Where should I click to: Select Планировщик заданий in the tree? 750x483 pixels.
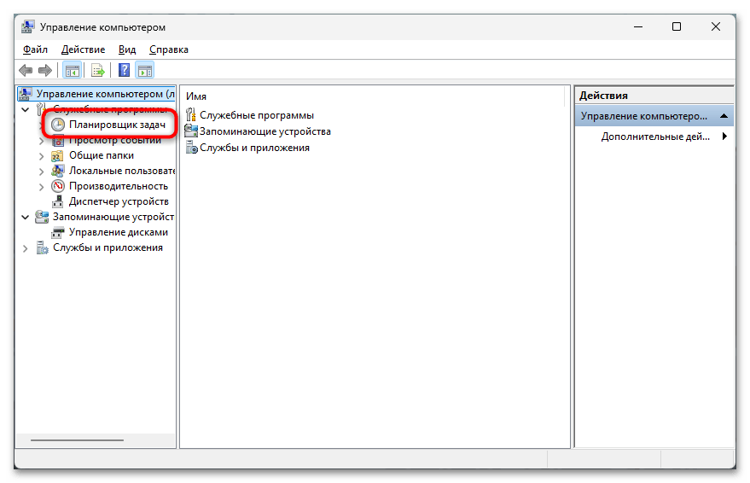(x=117, y=125)
